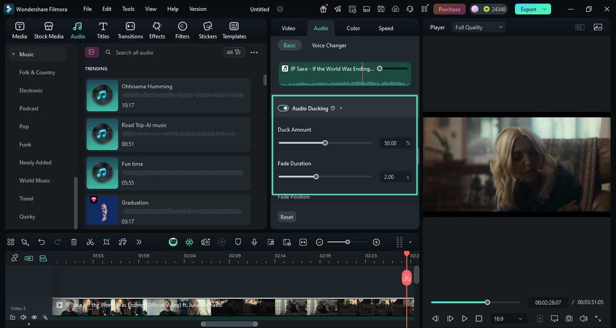Screen dimensions: 616x328
Task: Click the support headset icon in top bar
Action: pyautogui.click(x=410, y=9)
